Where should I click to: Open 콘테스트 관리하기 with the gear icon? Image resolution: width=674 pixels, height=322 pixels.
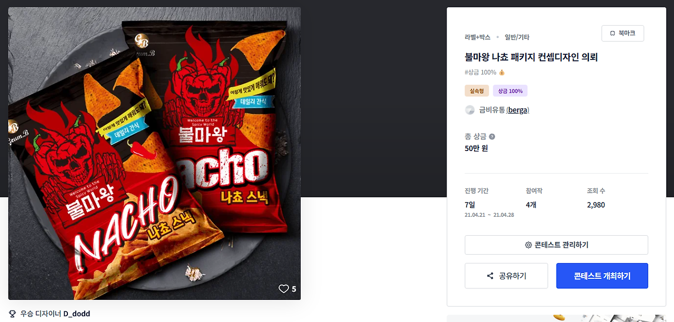click(556, 245)
